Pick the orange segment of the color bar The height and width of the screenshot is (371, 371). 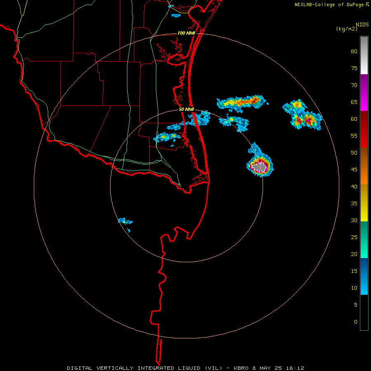click(364, 166)
